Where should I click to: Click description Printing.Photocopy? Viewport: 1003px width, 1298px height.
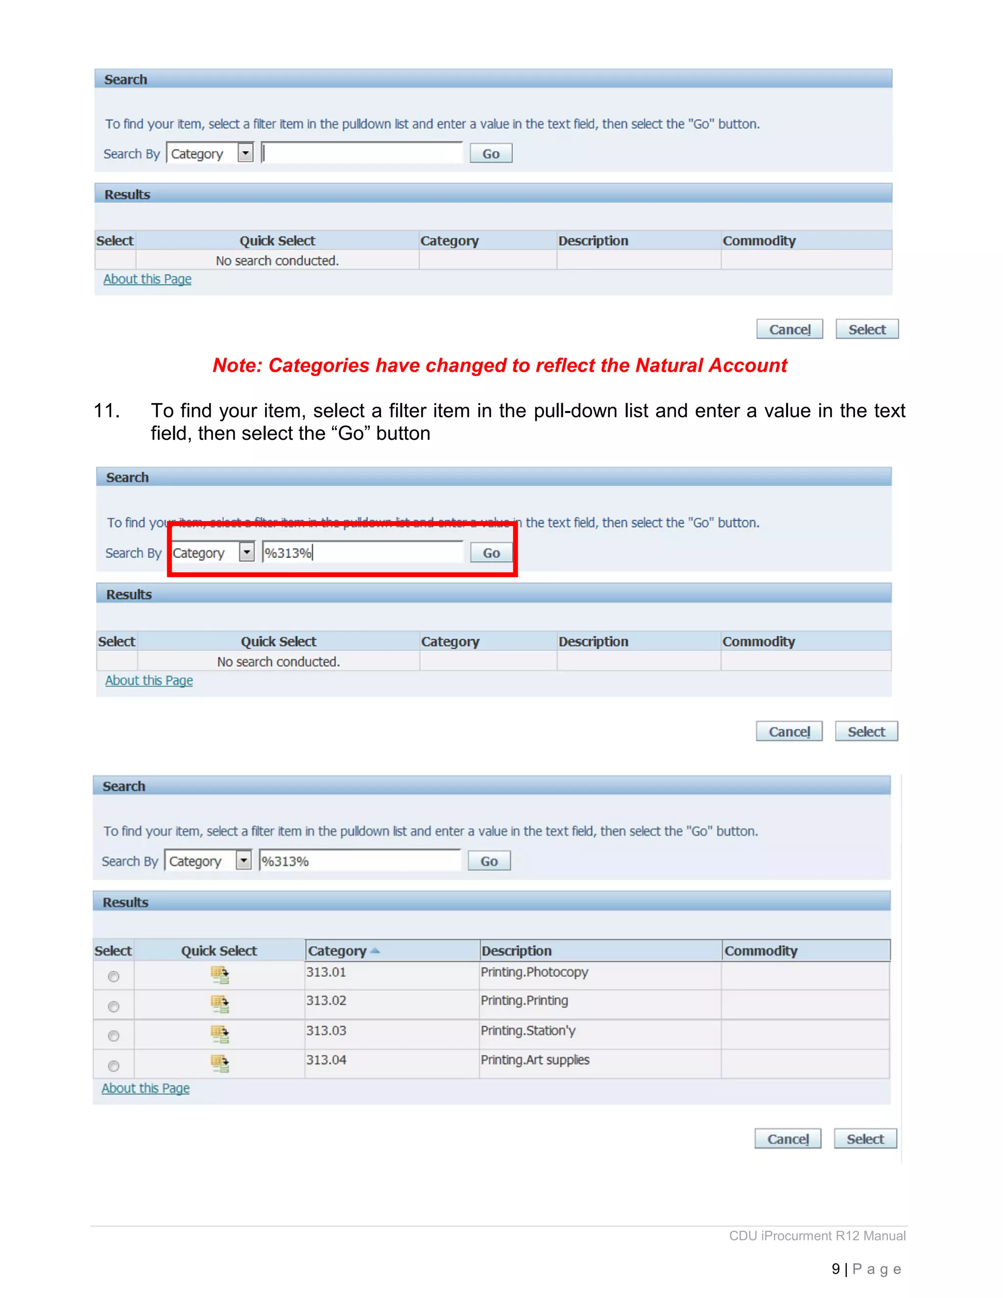click(x=534, y=972)
